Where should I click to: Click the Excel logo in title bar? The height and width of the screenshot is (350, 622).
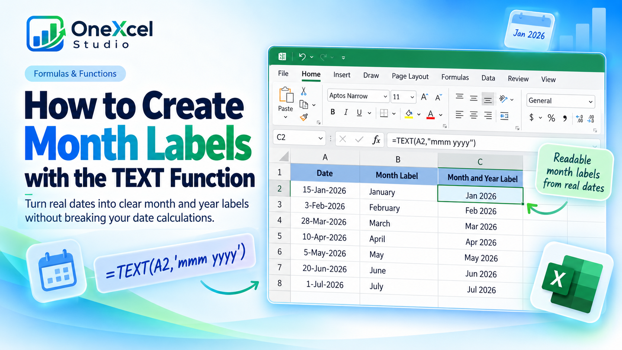coord(282,57)
